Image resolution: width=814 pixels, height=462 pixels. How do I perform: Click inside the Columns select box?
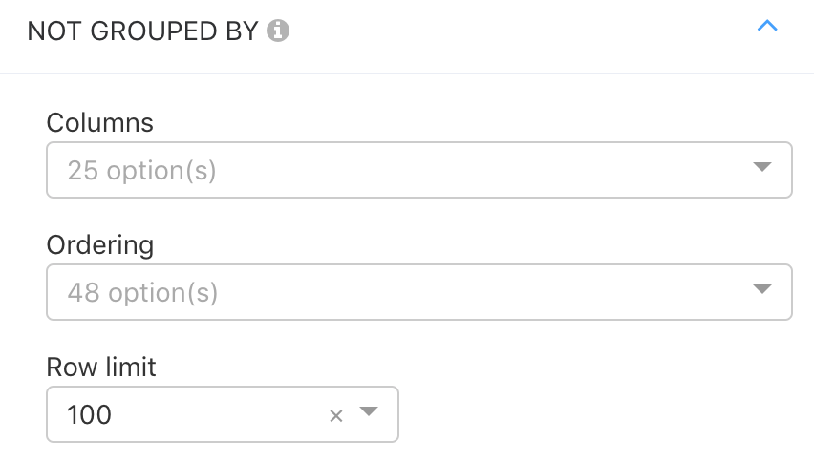[x=418, y=170]
